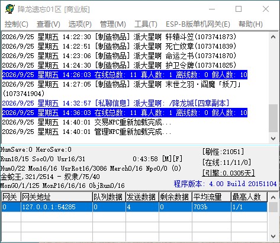Close the 降龙遗忘01区 window
Viewport: 280px width, 243px height.
coord(266,9)
